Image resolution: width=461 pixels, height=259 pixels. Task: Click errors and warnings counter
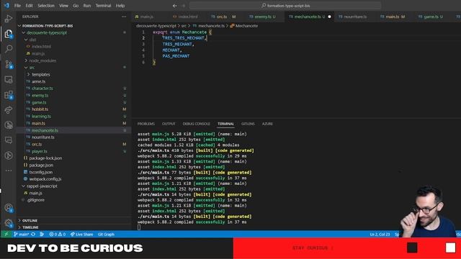tap(58, 235)
